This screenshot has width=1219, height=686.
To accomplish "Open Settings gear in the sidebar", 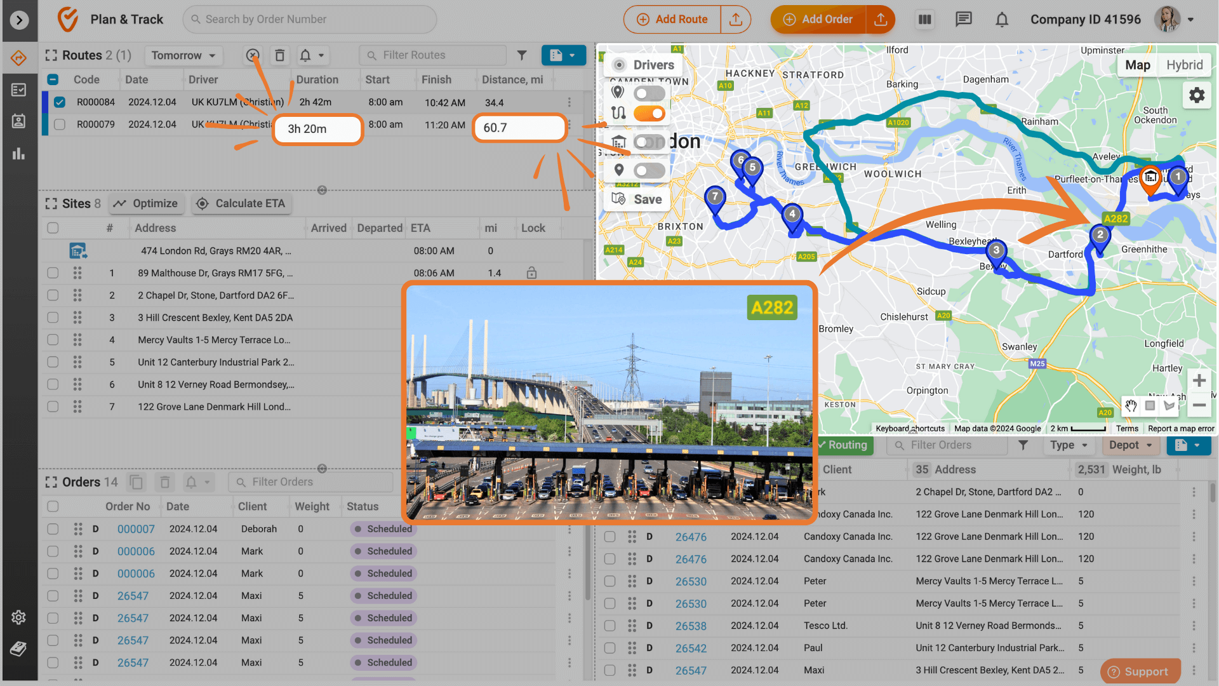I will 18,617.
